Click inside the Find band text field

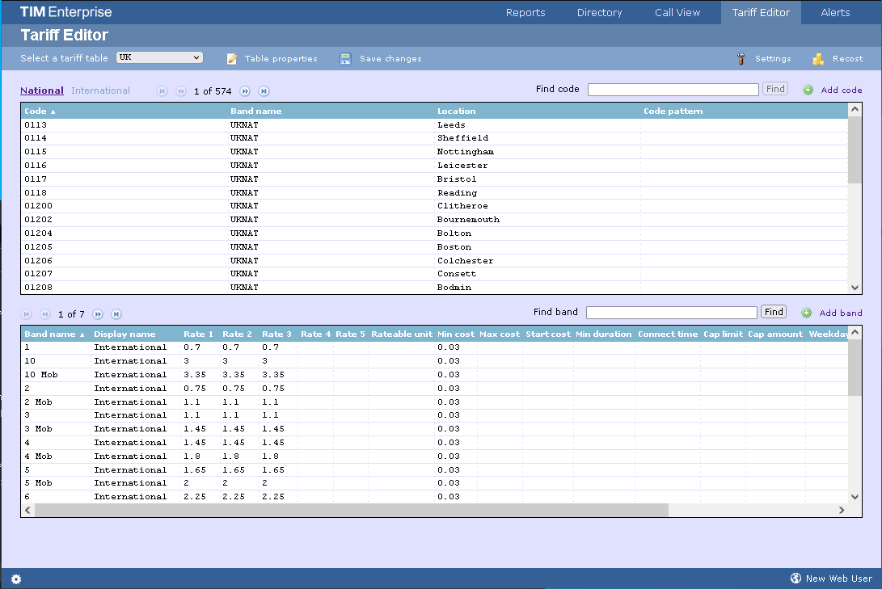click(x=672, y=312)
